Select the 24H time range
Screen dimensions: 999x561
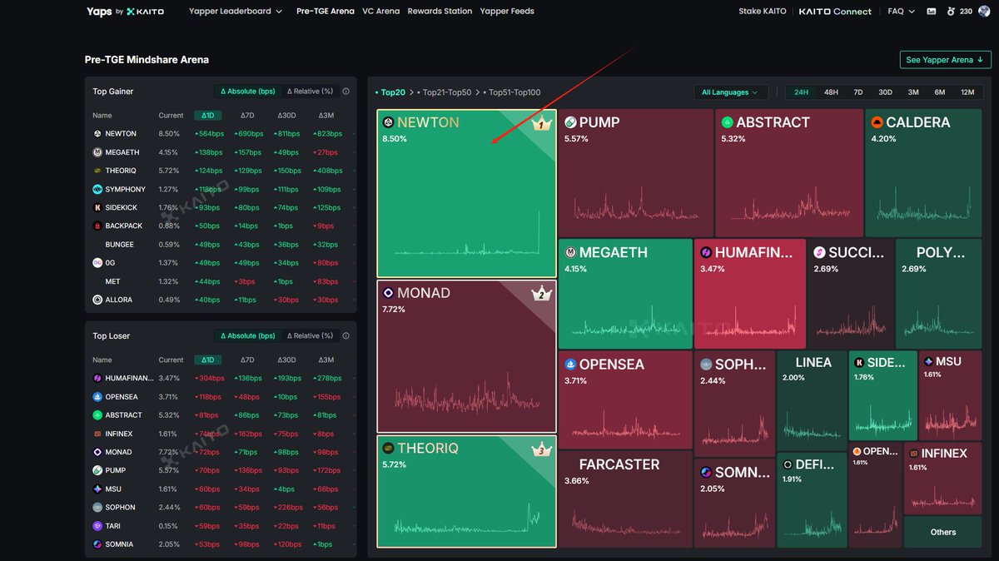tap(801, 92)
